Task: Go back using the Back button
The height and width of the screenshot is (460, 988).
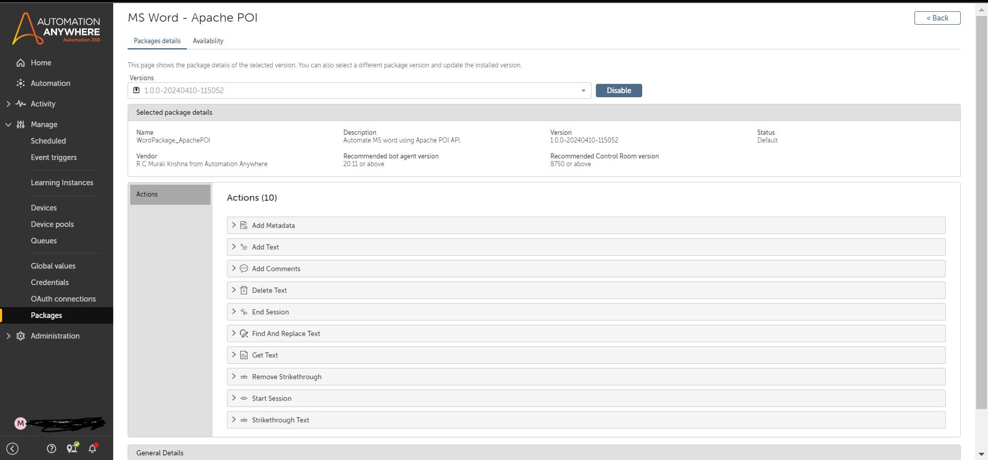Action: click(937, 18)
